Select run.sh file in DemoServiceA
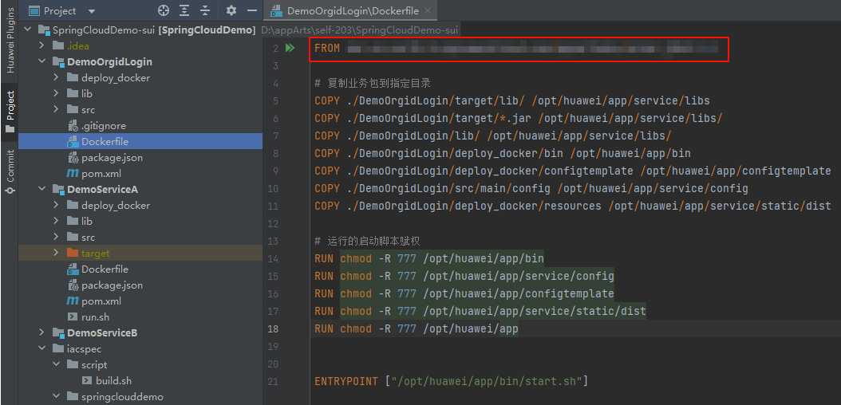The image size is (841, 405). [x=95, y=317]
